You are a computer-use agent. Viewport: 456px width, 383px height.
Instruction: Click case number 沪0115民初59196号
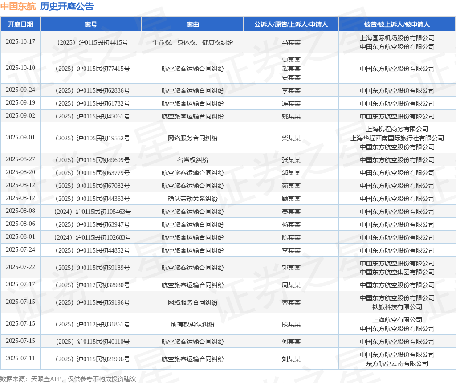[93, 302]
